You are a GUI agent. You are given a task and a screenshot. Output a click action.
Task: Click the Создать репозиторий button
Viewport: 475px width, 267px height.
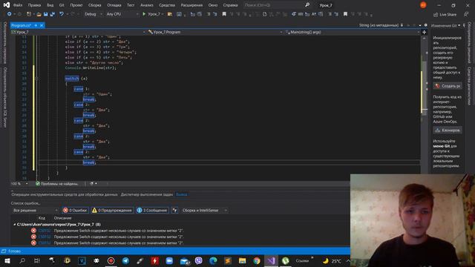(x=448, y=86)
